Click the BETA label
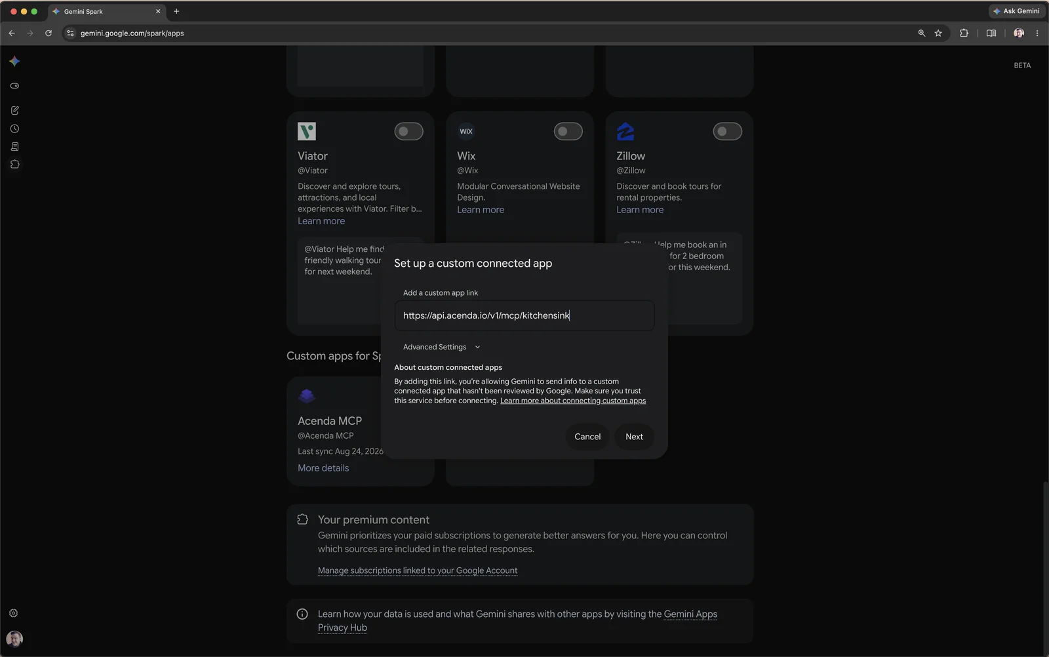Image resolution: width=1049 pixels, height=657 pixels. pos(1022,66)
